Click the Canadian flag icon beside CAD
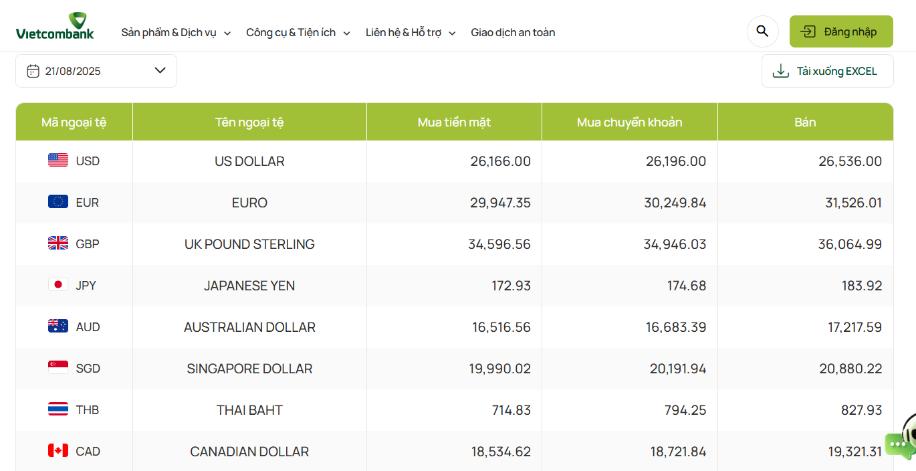Image resolution: width=916 pixels, height=471 pixels. 58,451
